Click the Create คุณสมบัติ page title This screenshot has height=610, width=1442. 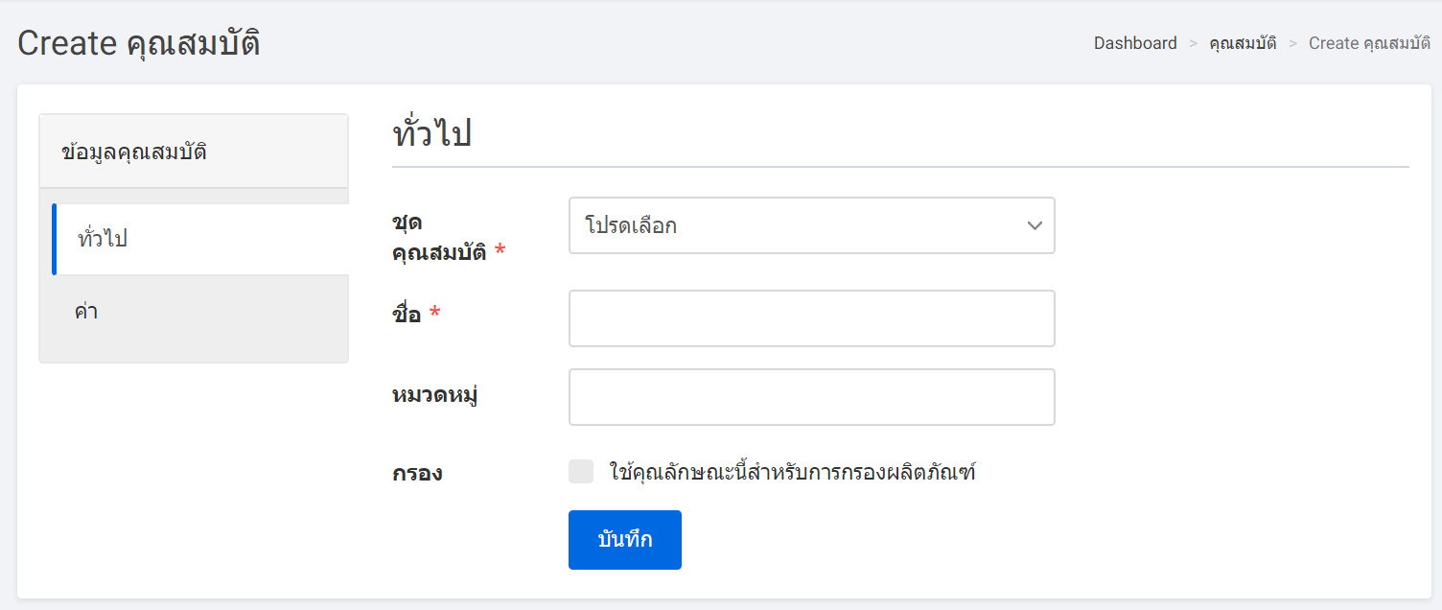139,44
